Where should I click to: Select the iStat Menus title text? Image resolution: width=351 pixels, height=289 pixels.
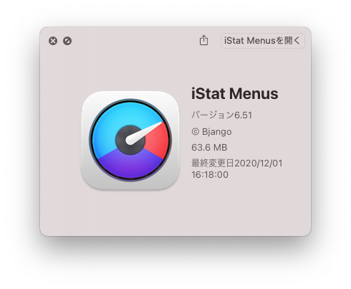tap(235, 93)
